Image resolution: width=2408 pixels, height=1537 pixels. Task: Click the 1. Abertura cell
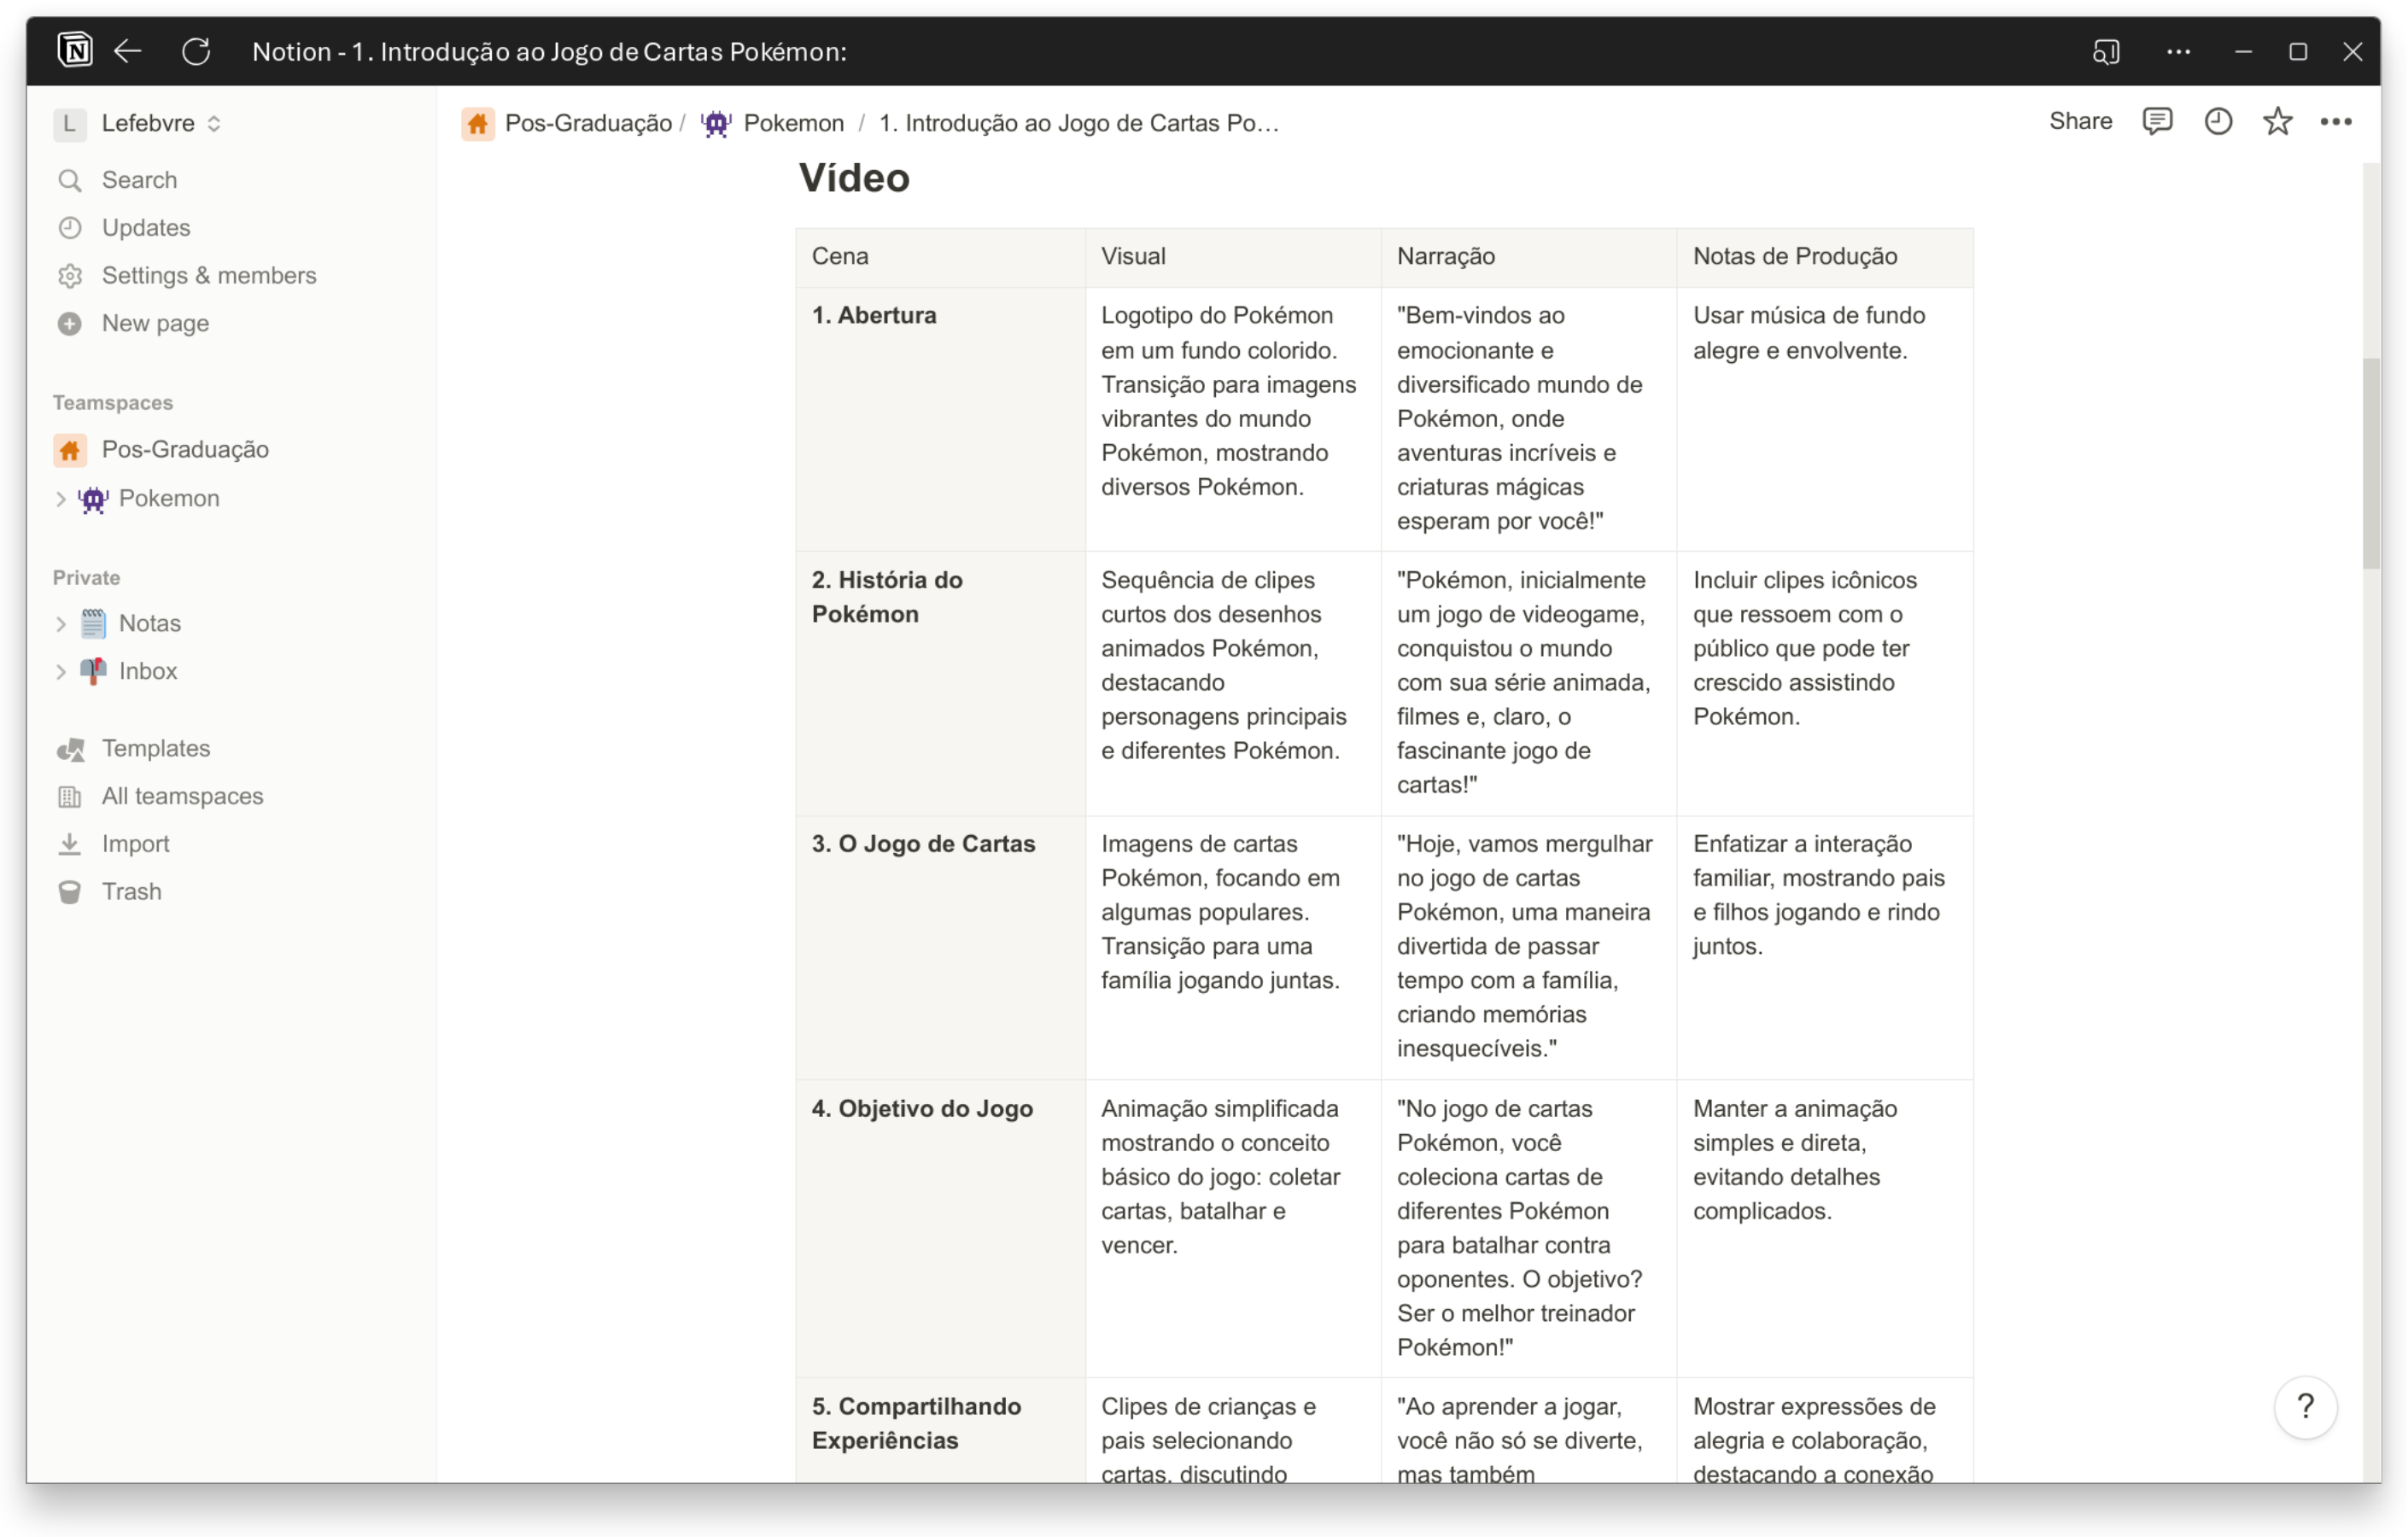pos(940,419)
